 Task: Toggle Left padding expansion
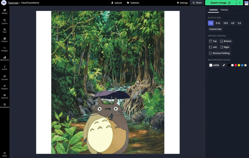(x=213, y=47)
